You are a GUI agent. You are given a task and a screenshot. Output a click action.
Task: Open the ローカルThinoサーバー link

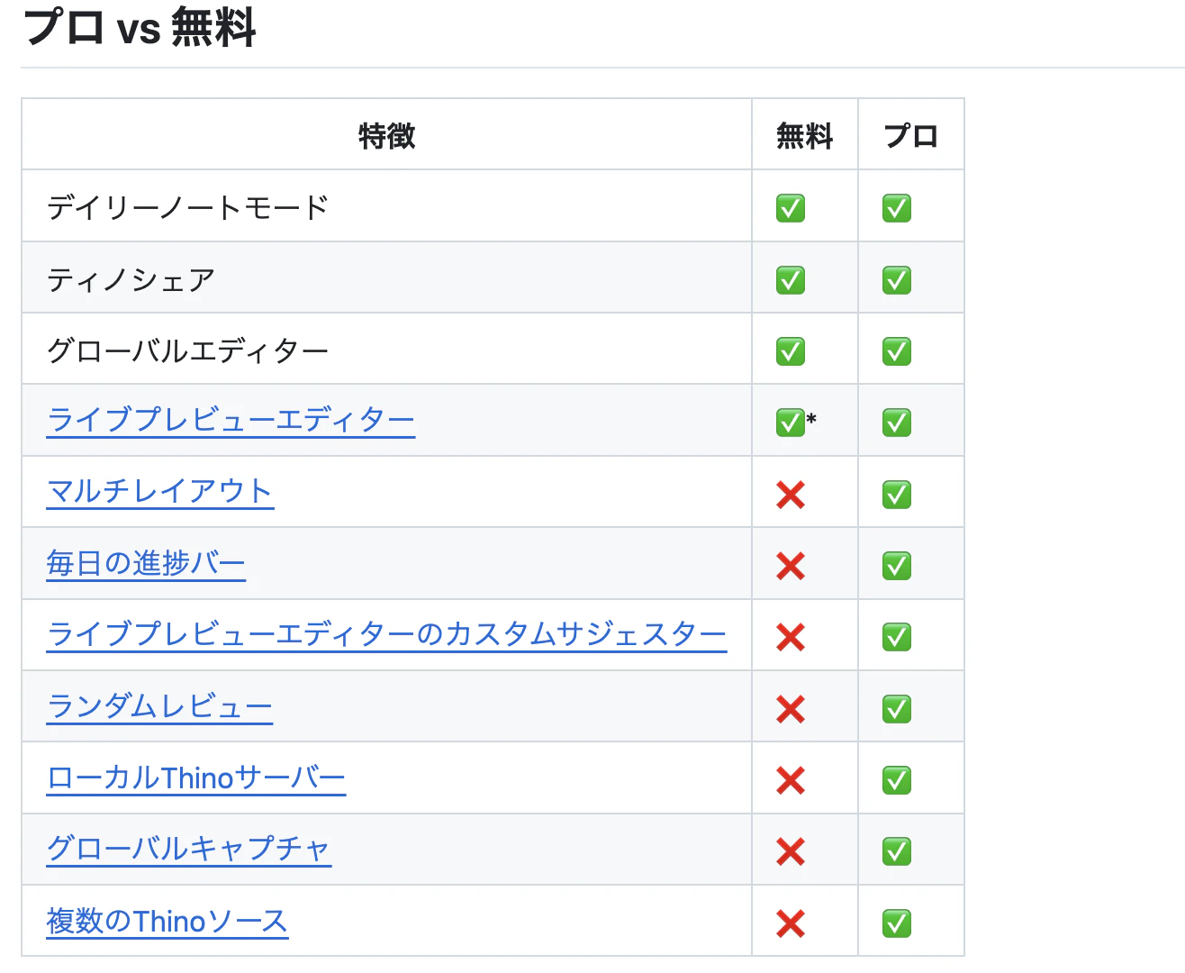(196, 778)
